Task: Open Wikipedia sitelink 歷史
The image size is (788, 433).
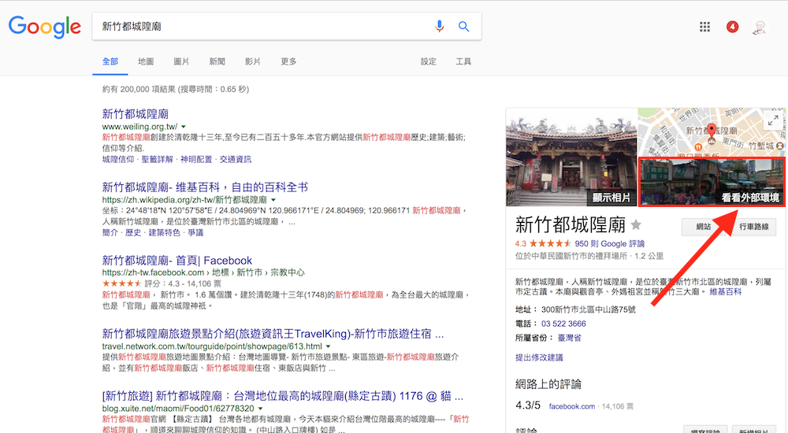Action: (133, 232)
